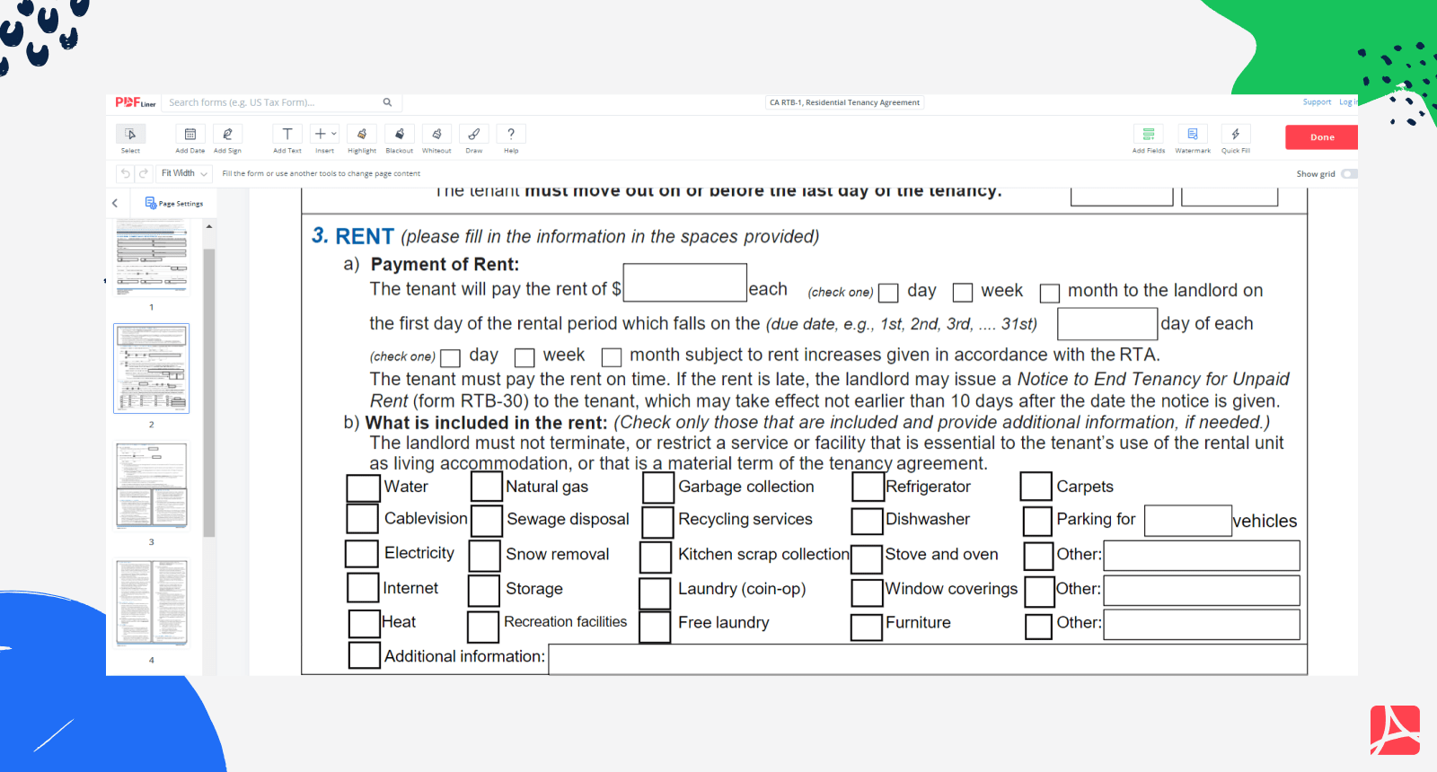The image size is (1437, 772).
Task: Check the Heat checkbox
Action: [365, 623]
